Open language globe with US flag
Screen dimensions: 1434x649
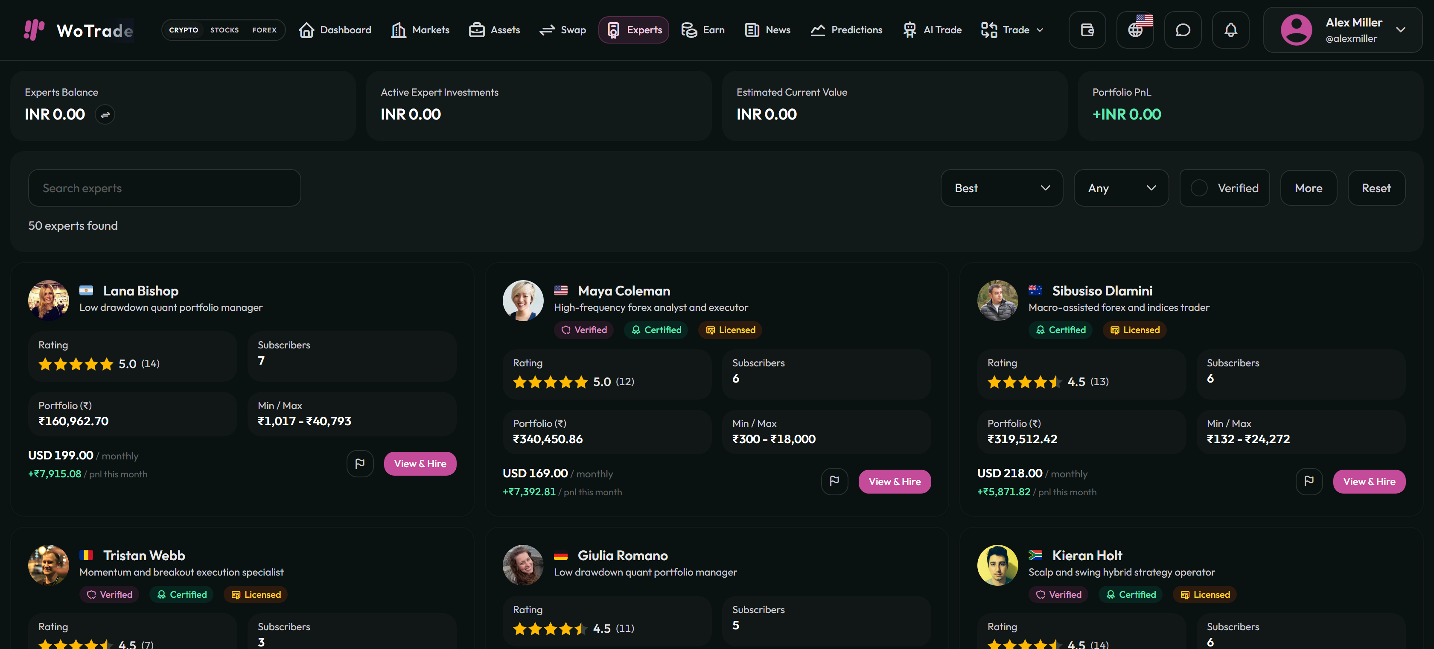click(1135, 30)
